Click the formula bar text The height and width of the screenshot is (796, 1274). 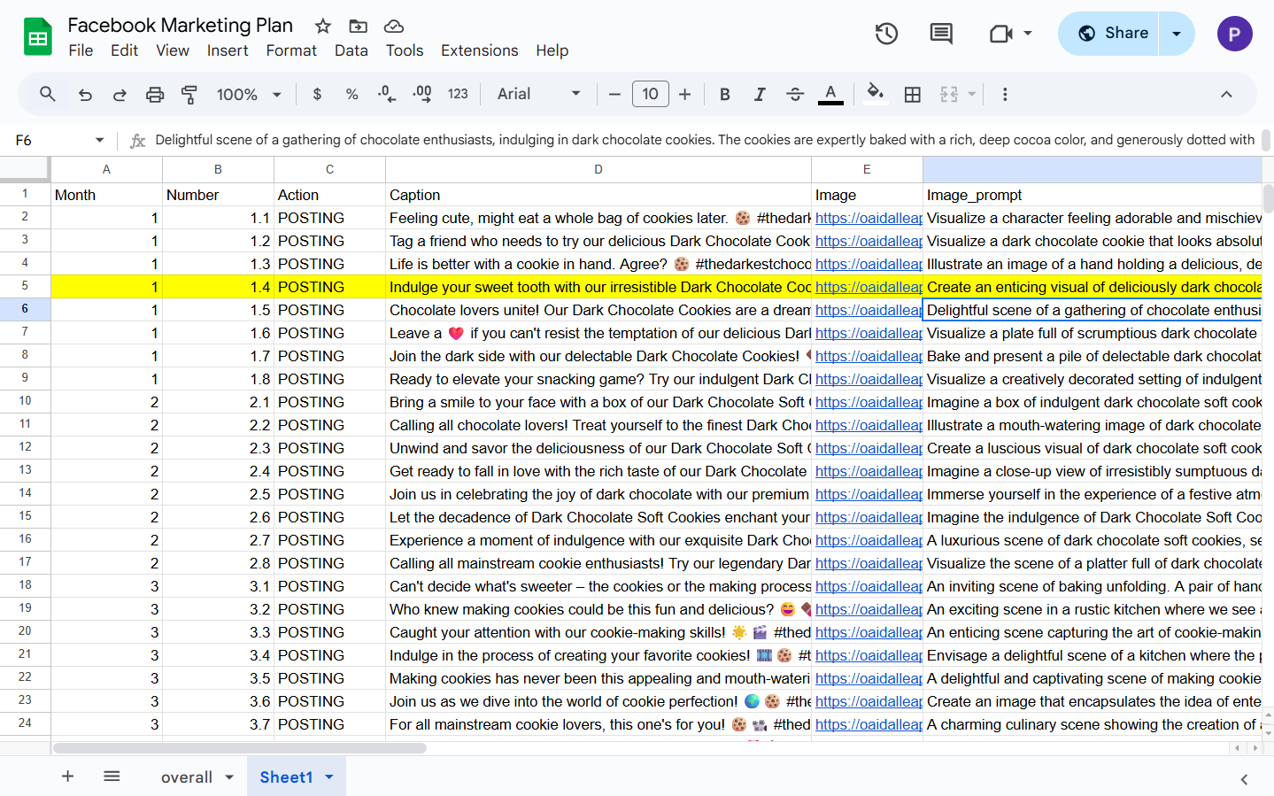pyautogui.click(x=705, y=140)
